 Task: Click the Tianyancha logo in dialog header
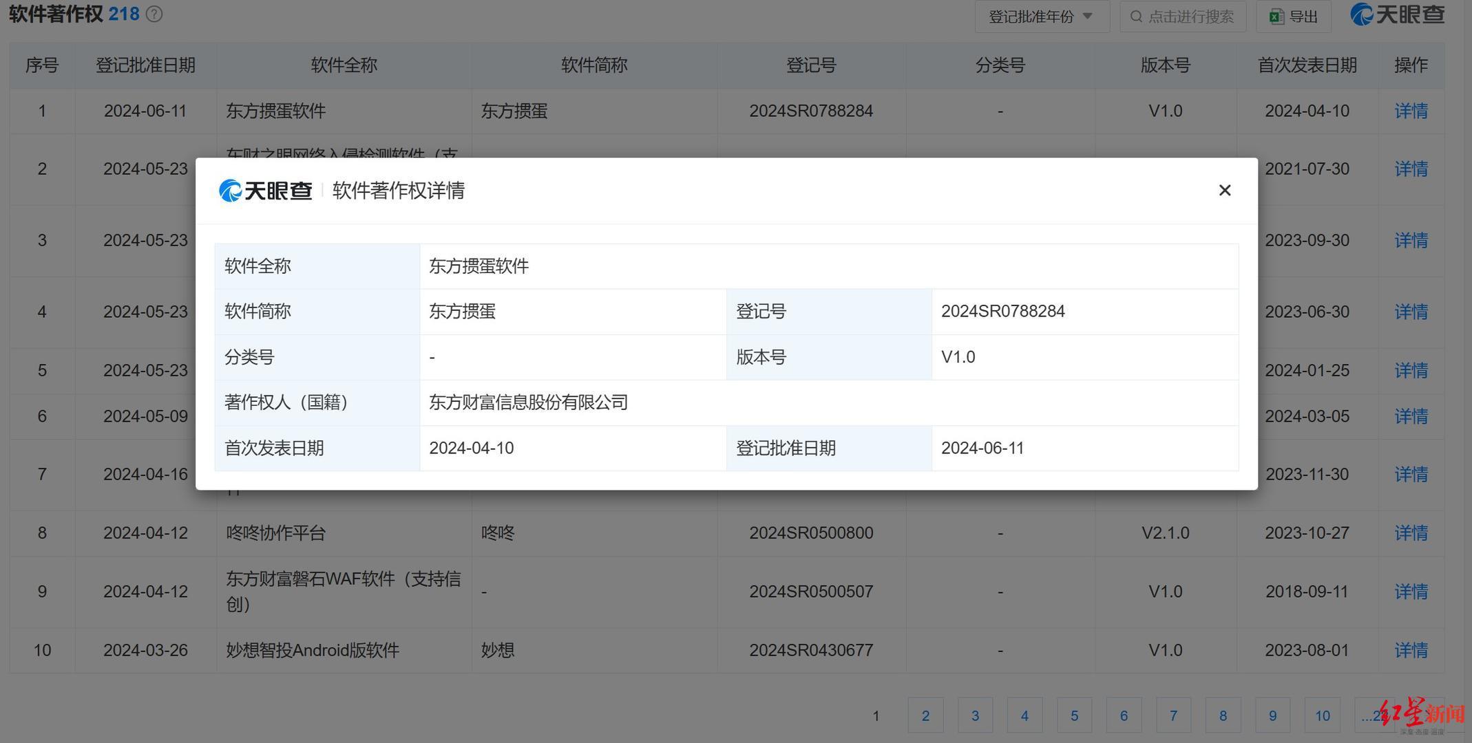click(266, 191)
